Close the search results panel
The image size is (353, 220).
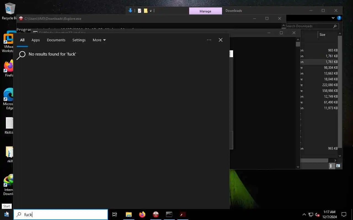pos(221,40)
